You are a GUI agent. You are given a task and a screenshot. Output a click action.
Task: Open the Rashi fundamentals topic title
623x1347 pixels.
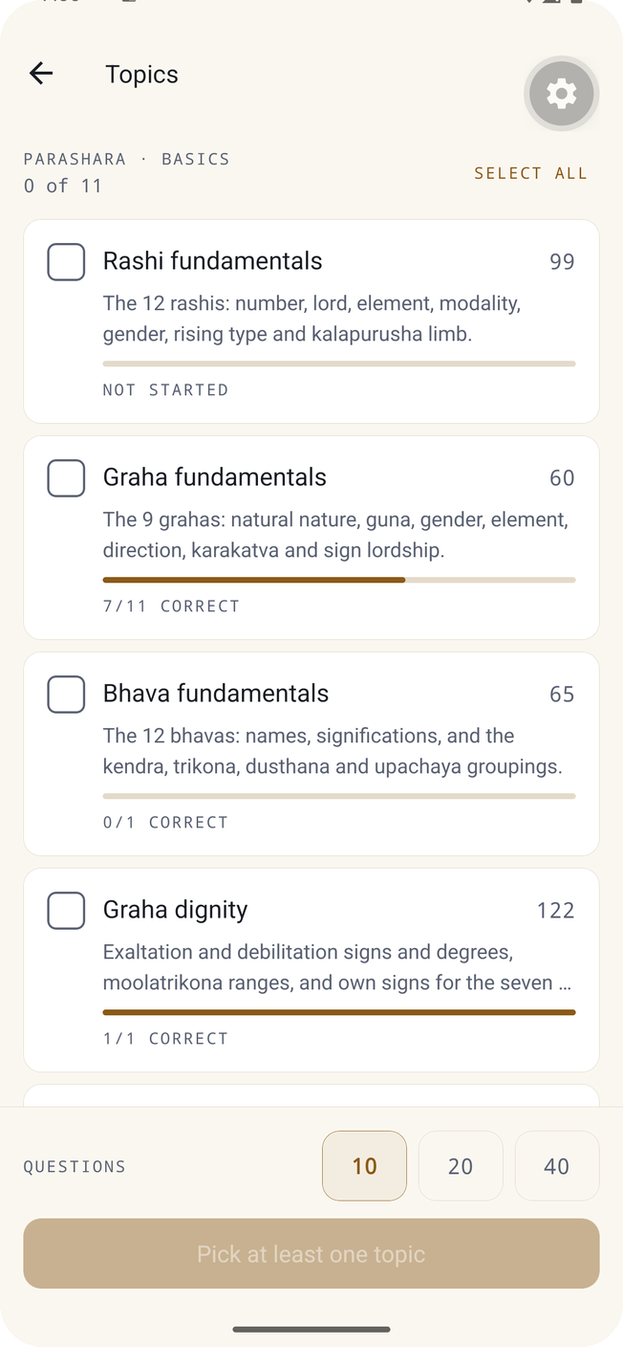pos(213,261)
